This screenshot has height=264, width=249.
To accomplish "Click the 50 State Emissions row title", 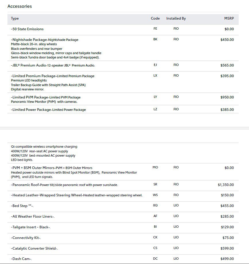I will tap(27, 29).
